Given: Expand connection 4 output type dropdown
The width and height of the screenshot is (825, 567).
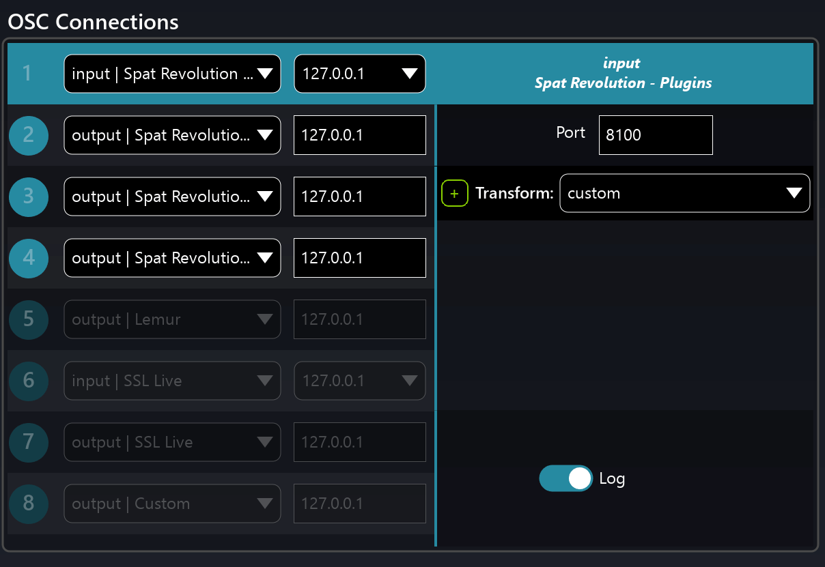Looking at the screenshot, I should pos(172,258).
